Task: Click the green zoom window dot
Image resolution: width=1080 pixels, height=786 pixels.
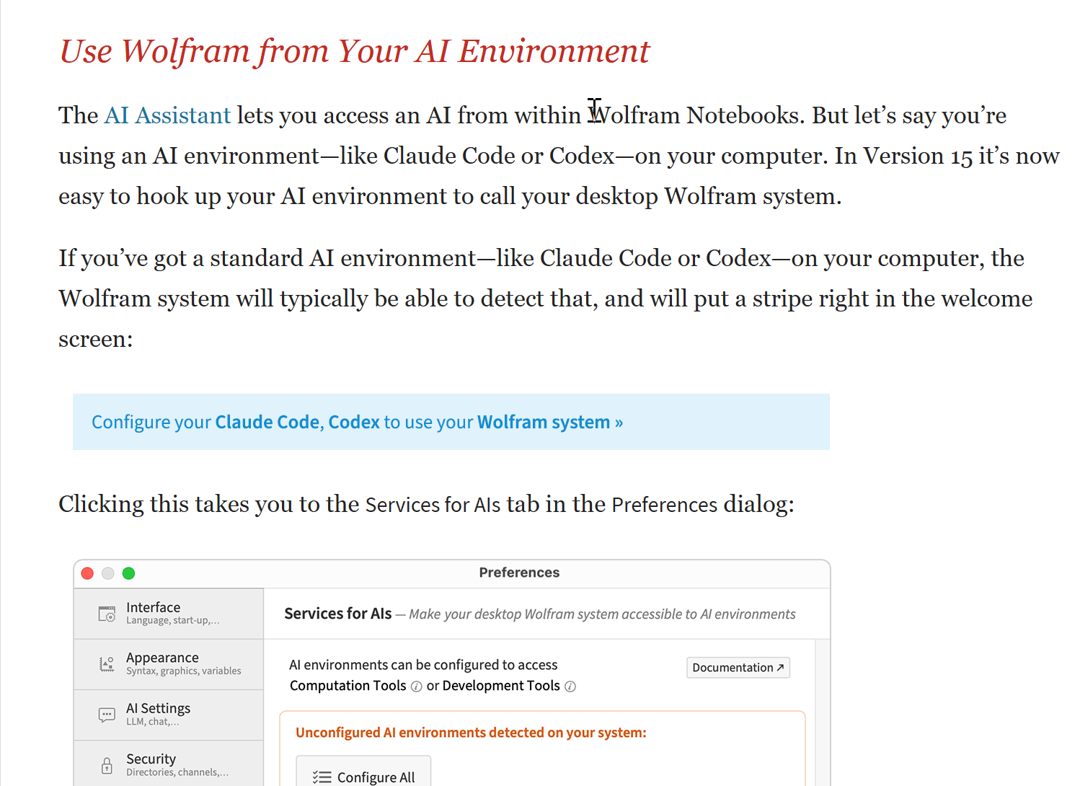Action: tap(128, 573)
